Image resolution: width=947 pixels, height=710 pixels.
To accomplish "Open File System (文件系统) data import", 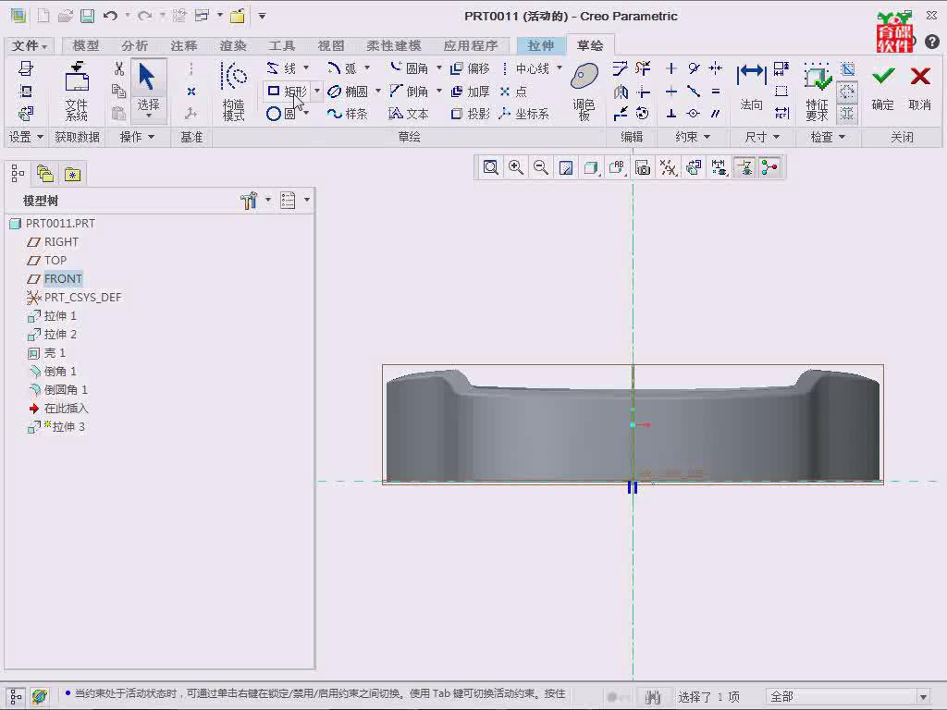I will [x=77, y=92].
